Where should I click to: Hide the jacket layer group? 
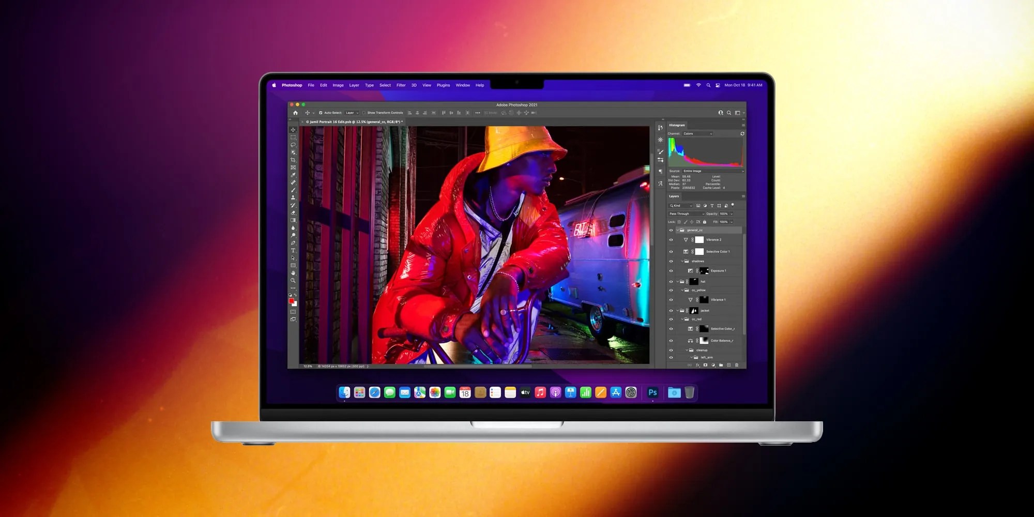coord(671,310)
